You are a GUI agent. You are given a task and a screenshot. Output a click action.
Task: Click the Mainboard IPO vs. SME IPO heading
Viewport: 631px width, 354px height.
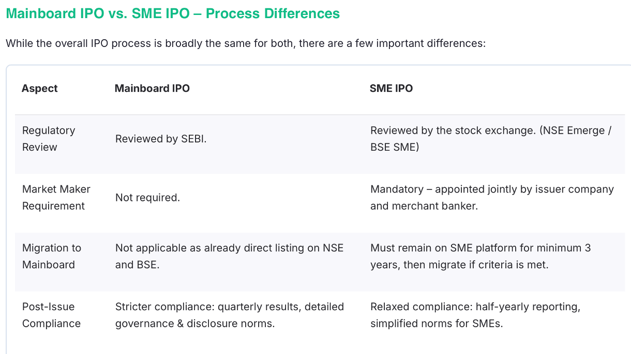pos(173,13)
